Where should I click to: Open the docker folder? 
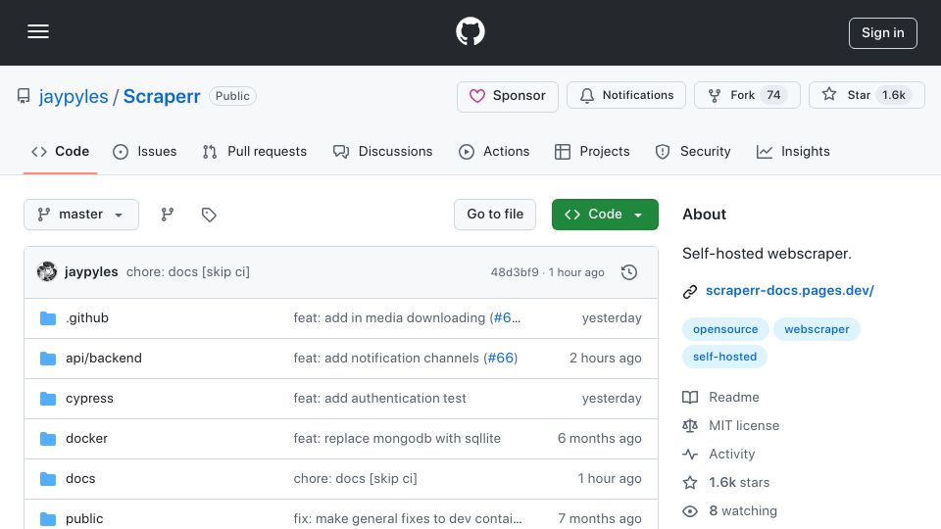[86, 439]
